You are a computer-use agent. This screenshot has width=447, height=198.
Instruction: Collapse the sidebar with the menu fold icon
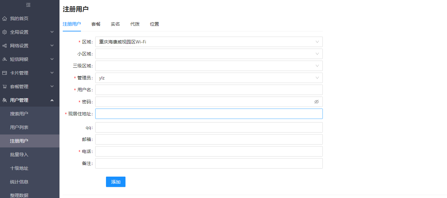tap(29, 5)
